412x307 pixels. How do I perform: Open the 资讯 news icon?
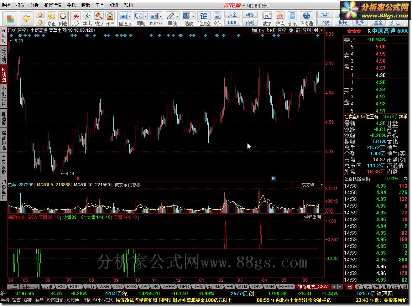tap(217, 19)
